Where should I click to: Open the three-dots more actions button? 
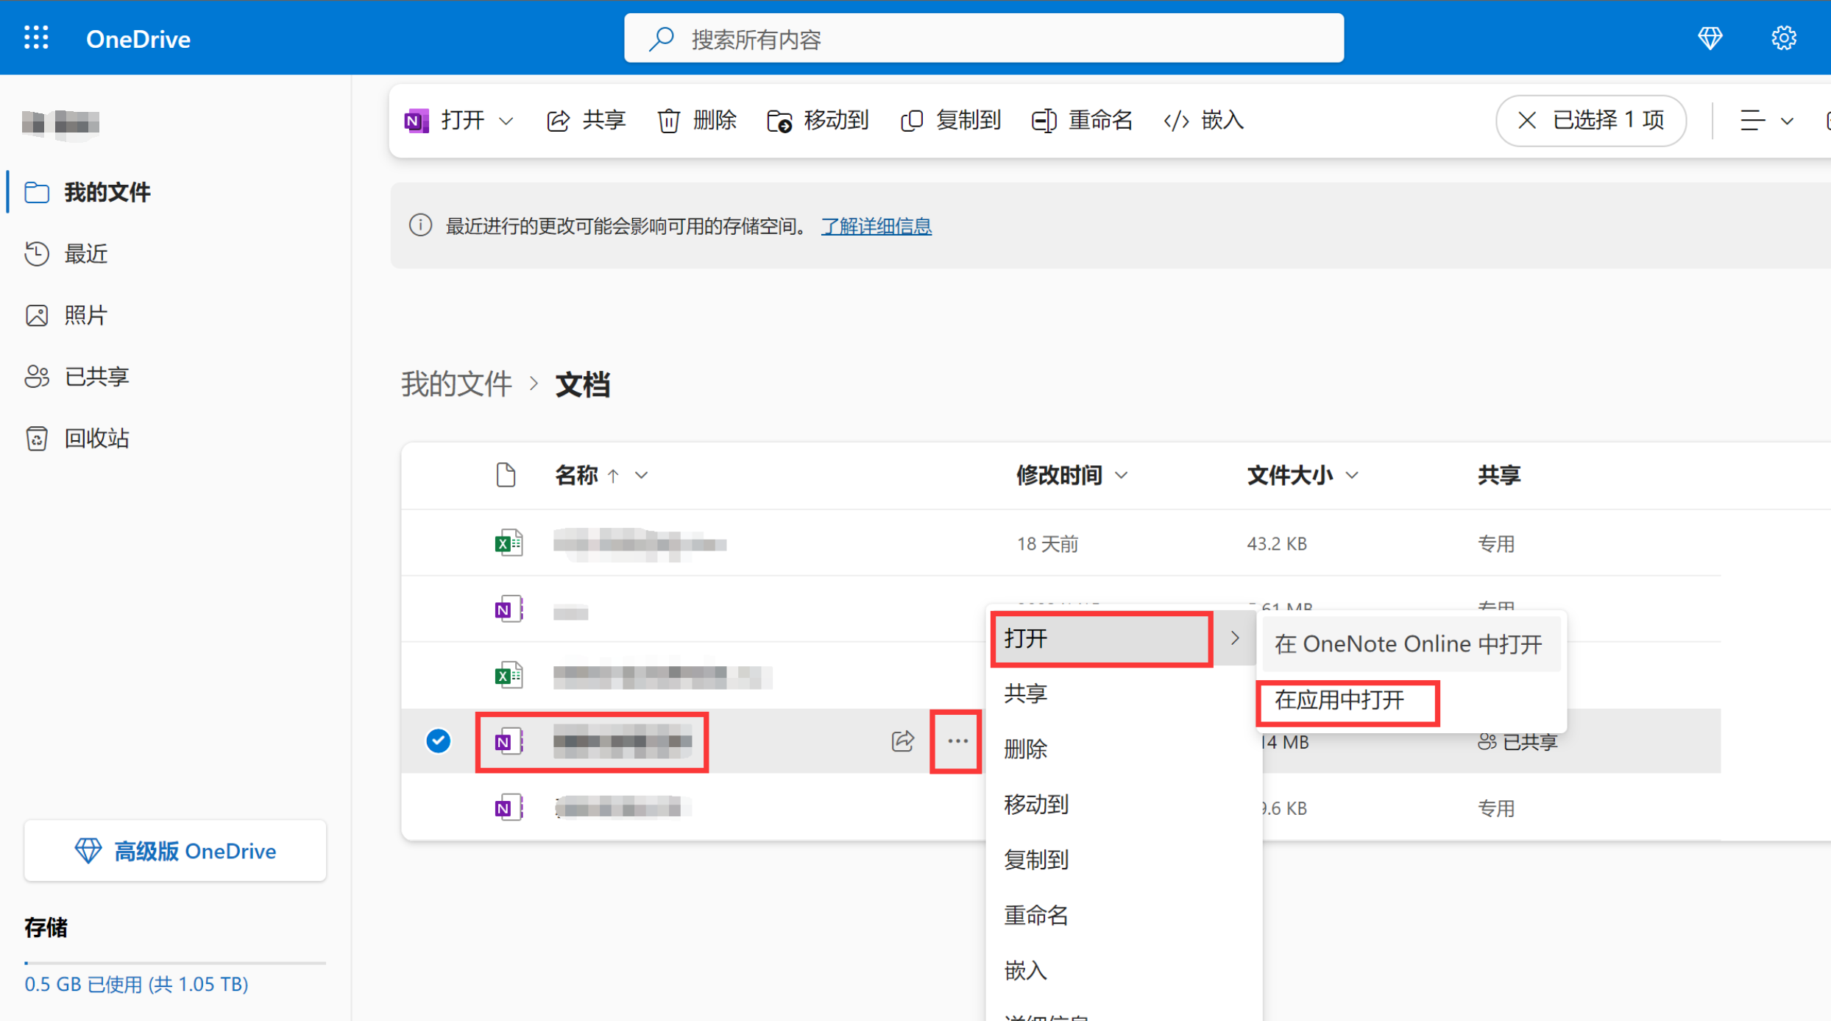coord(957,741)
